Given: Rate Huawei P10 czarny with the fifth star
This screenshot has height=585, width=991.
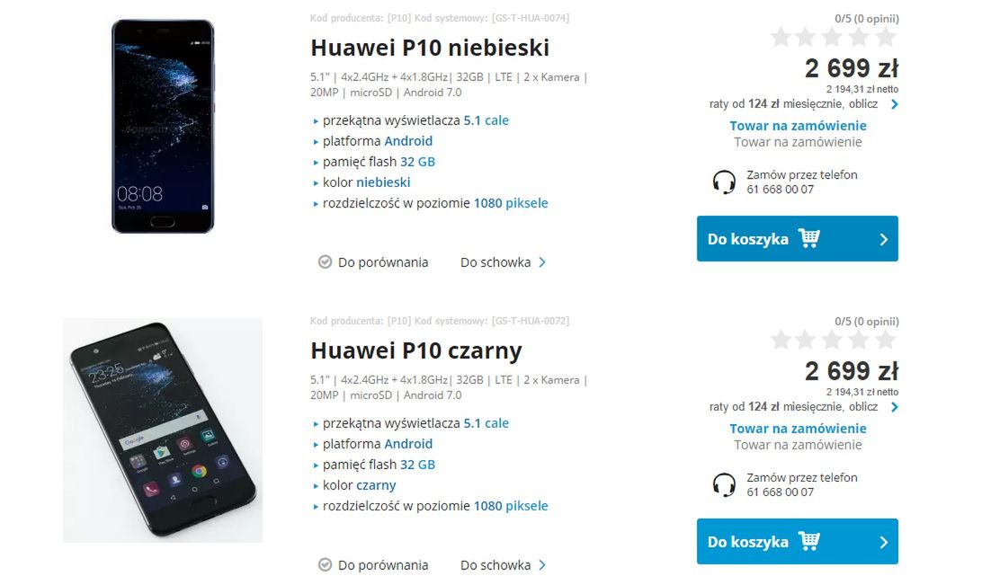Looking at the screenshot, I should 886,339.
